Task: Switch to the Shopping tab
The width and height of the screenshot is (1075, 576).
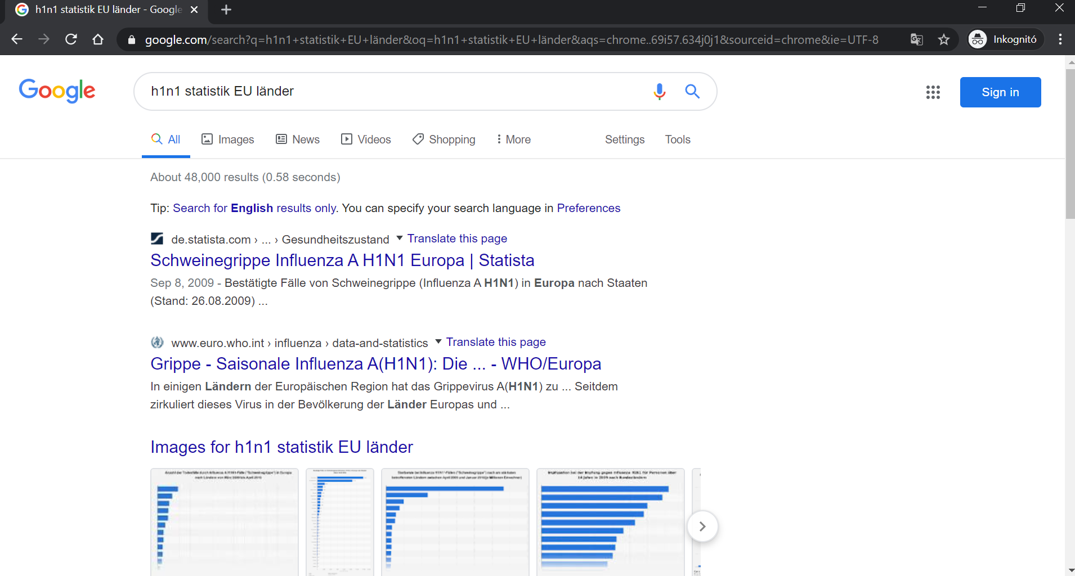Action: tap(444, 139)
